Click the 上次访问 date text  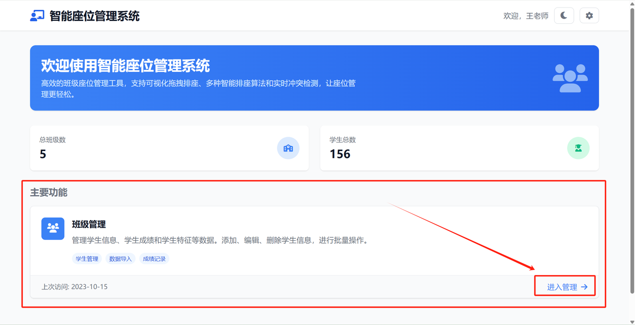click(74, 286)
